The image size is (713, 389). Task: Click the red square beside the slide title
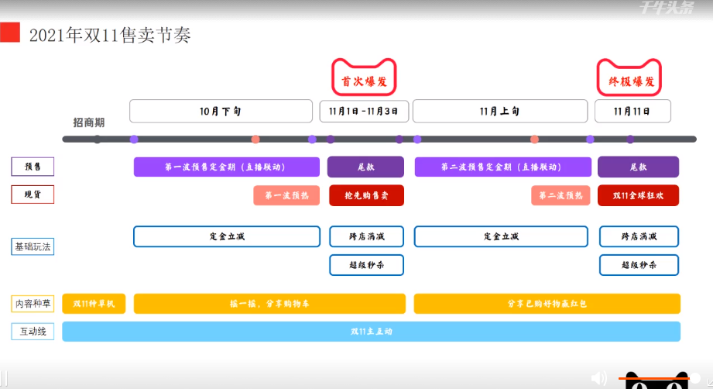click(x=10, y=33)
